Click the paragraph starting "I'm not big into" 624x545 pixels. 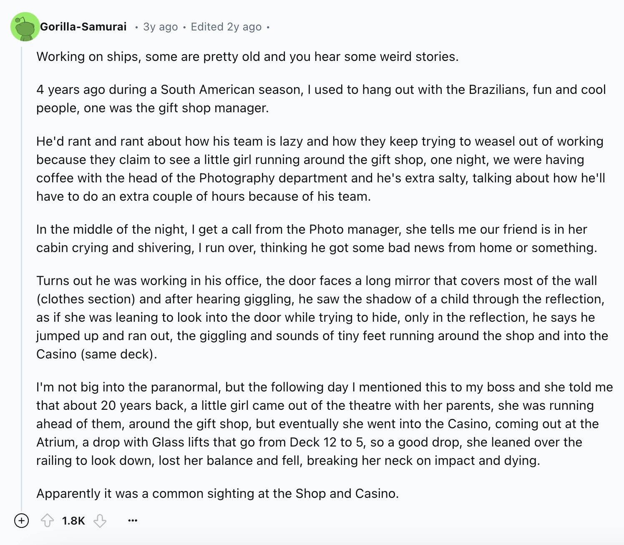pyautogui.click(x=325, y=424)
